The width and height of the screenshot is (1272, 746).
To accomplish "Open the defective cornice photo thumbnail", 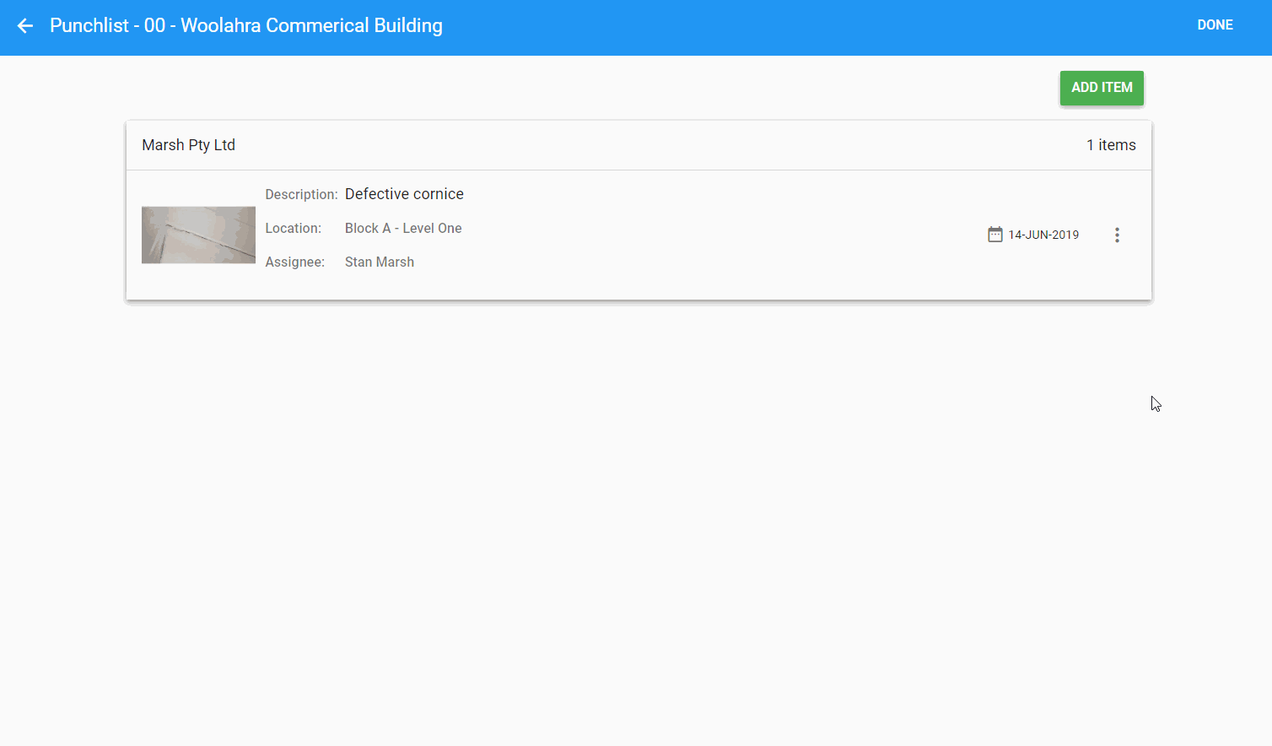I will (198, 235).
